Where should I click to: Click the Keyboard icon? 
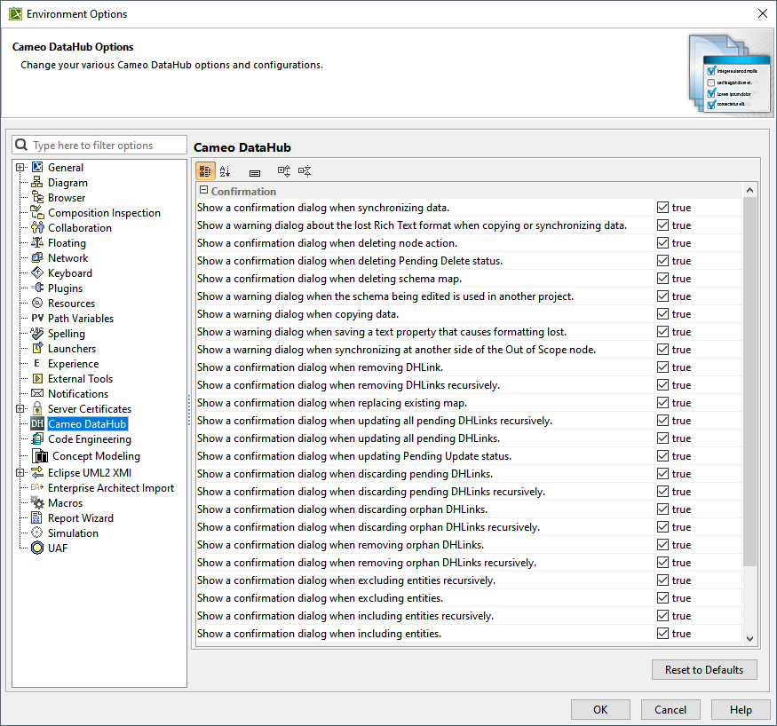(37, 272)
